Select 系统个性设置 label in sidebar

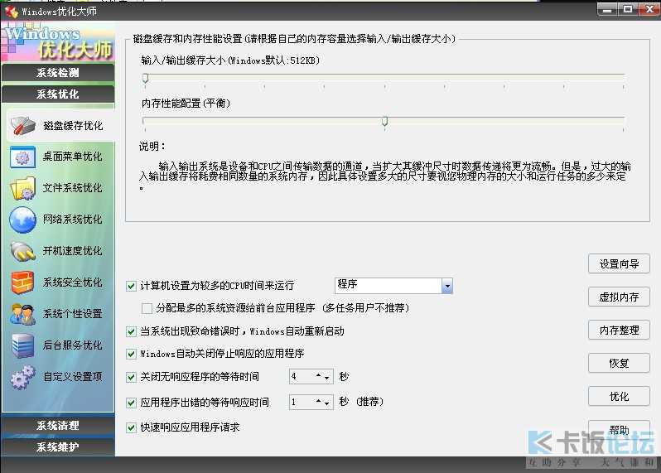coord(73,314)
